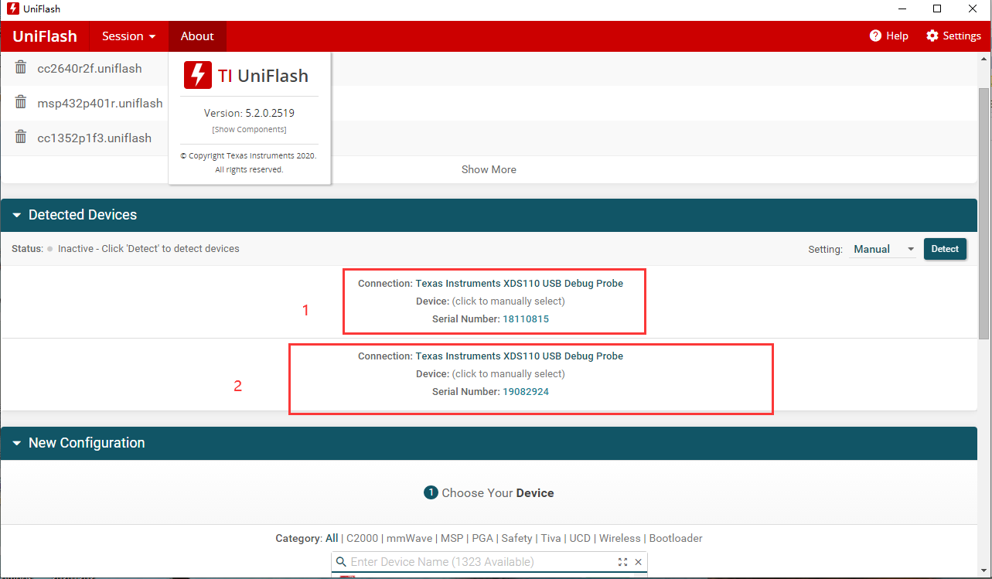
Task: Manually select device for probe 18110815
Action: click(508, 301)
